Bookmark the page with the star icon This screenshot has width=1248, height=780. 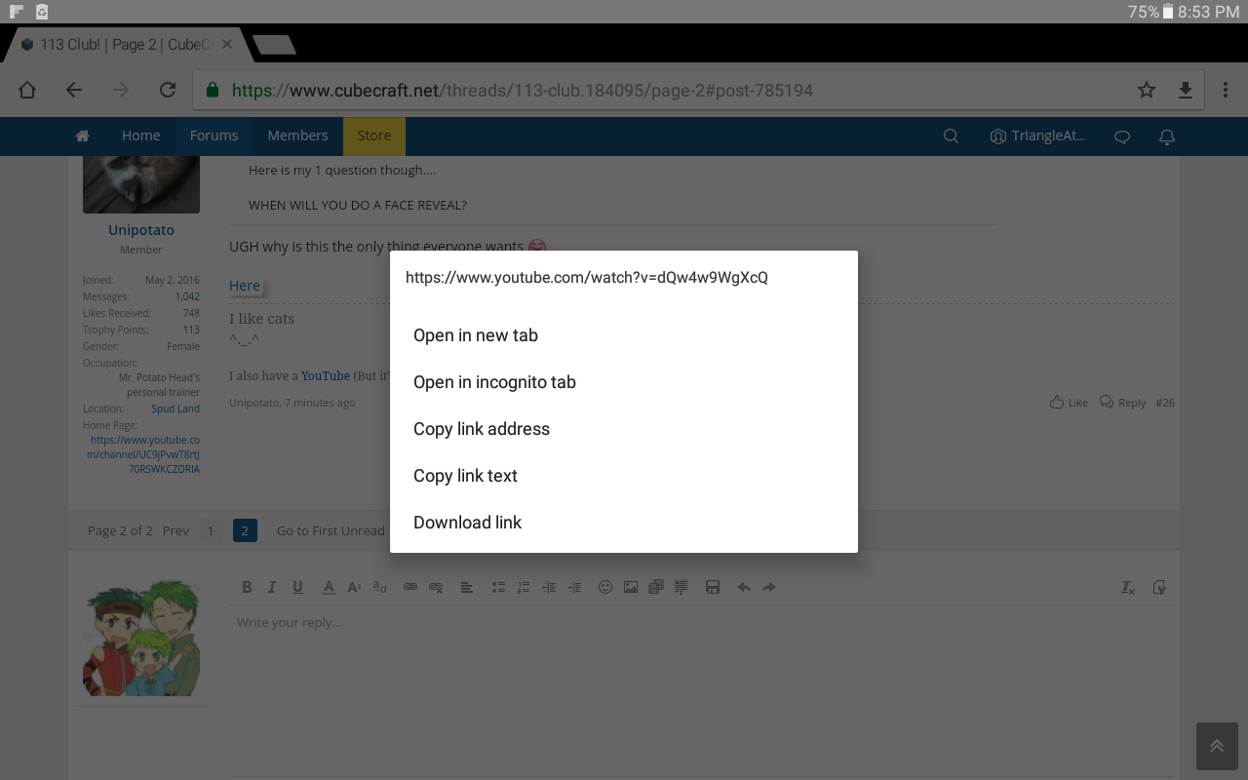tap(1147, 90)
